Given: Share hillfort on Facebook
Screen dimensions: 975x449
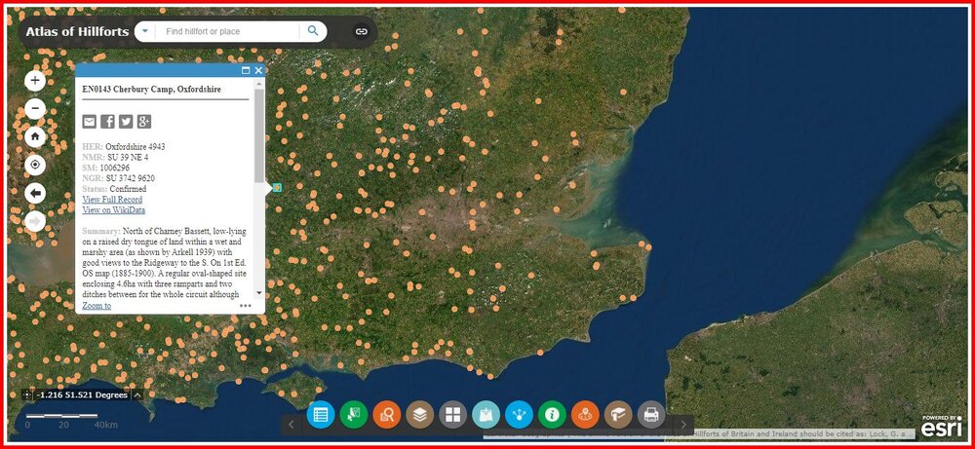Looking at the screenshot, I should 107,122.
